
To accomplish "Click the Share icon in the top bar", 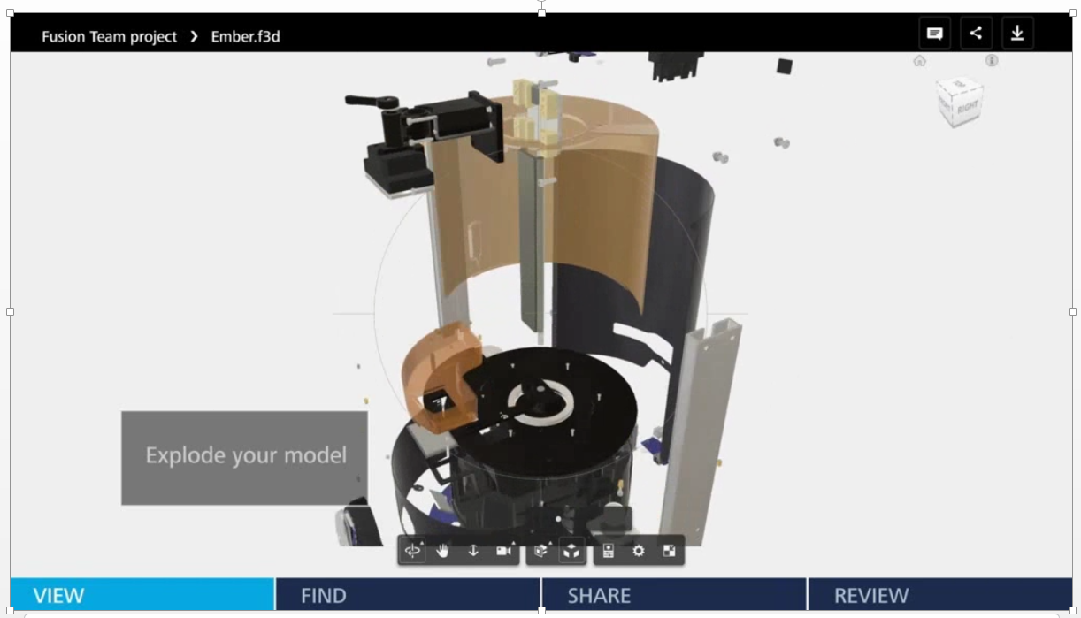I will pos(976,33).
